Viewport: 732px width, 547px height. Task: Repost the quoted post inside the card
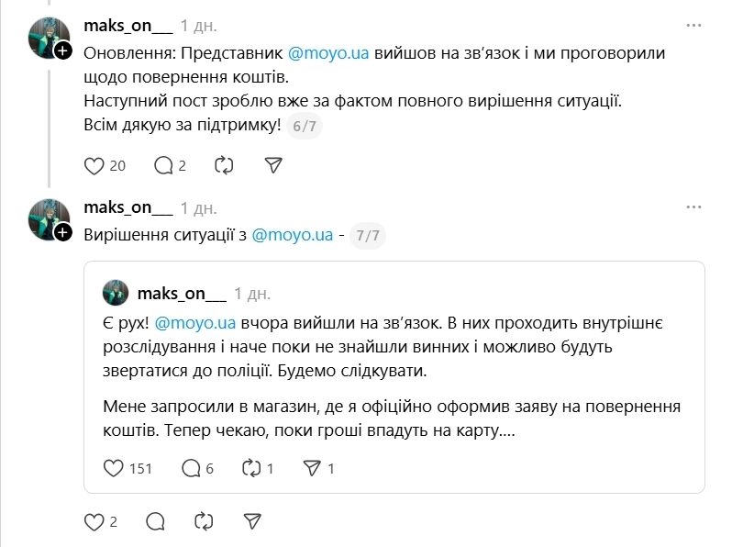click(250, 468)
